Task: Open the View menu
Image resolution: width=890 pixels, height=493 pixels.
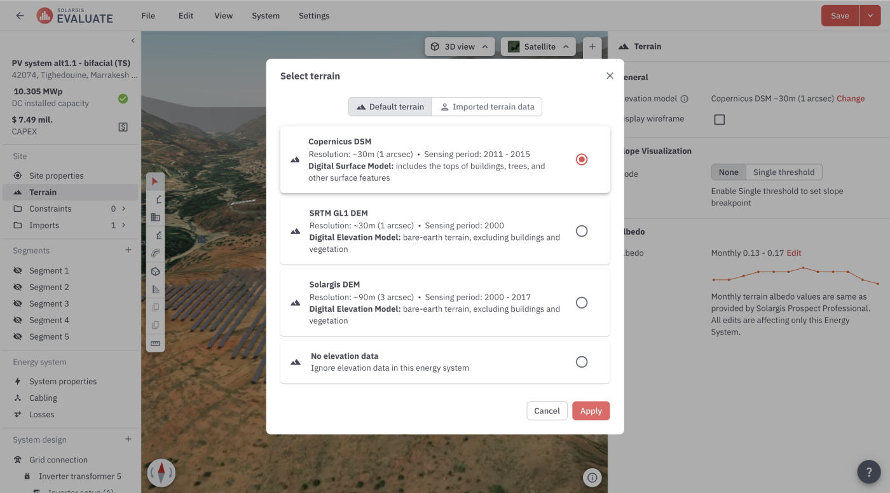Action: click(x=223, y=16)
